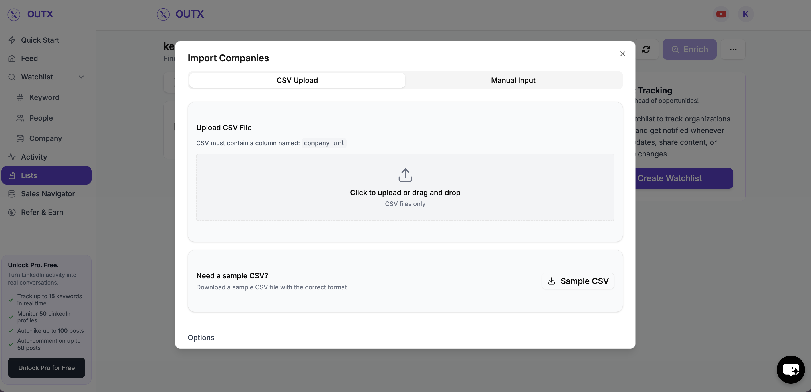
Task: Click the upload arrow icon in dropzone
Action: 405,175
